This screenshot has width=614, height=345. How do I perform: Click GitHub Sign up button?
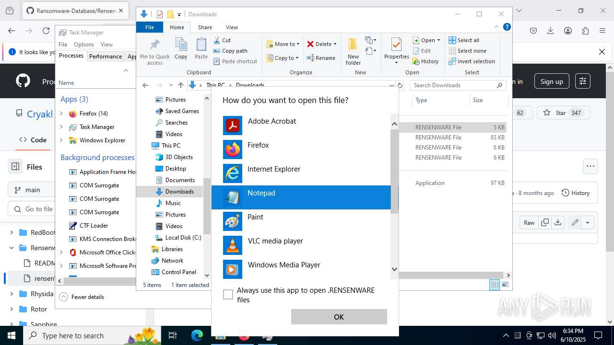click(x=552, y=81)
